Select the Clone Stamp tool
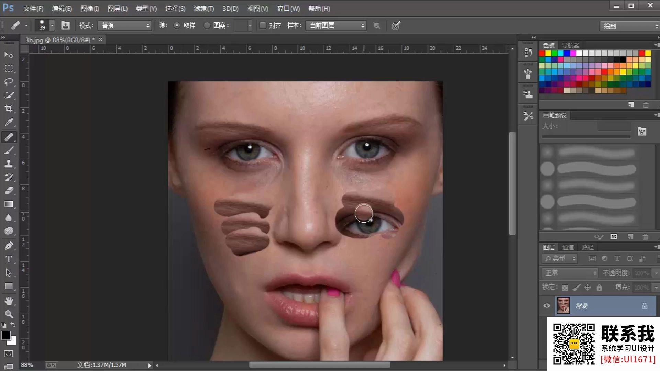 pos(9,164)
